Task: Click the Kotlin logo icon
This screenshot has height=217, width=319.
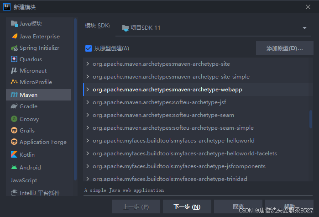Action: coord(14,154)
